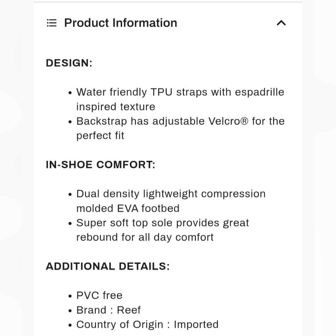Click the bullet dot before PVC free
The image size is (336, 336).
pyautogui.click(x=70, y=296)
